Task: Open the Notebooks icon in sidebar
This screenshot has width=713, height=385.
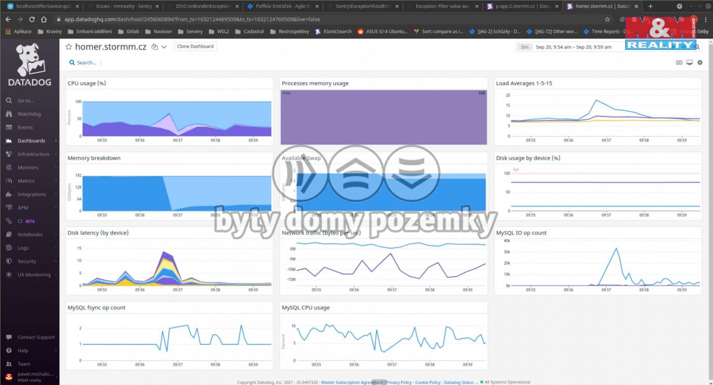Action: tap(8, 234)
